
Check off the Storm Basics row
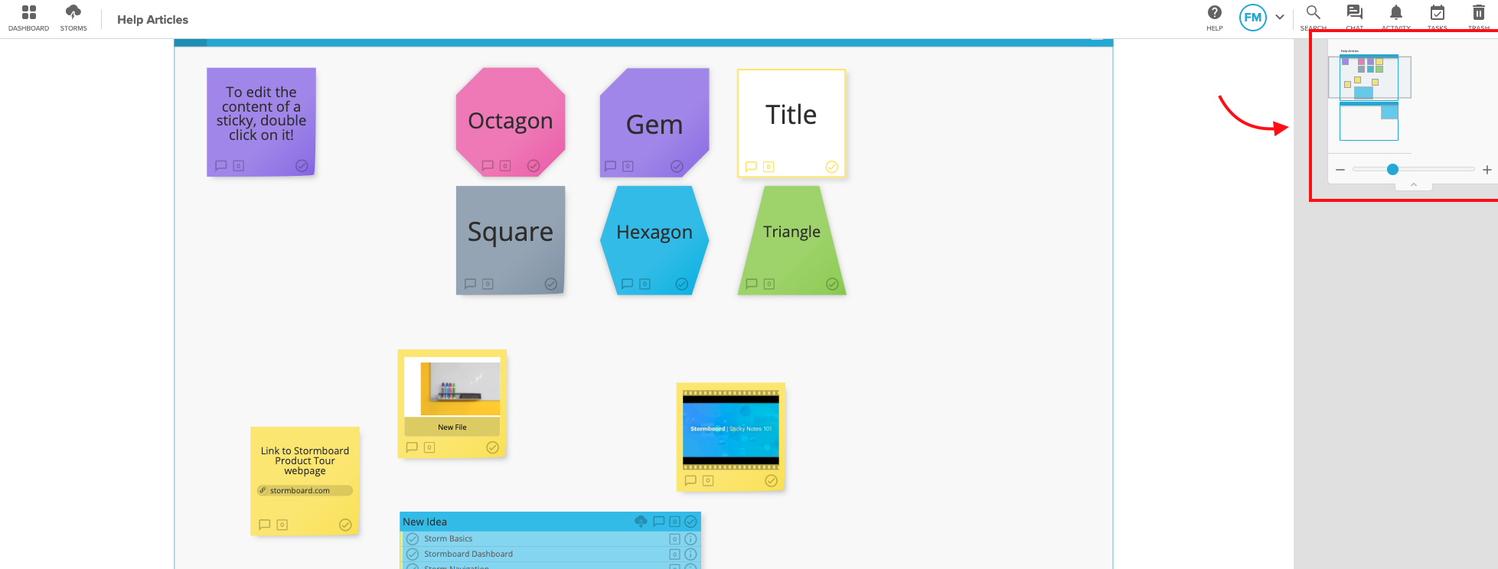(413, 538)
